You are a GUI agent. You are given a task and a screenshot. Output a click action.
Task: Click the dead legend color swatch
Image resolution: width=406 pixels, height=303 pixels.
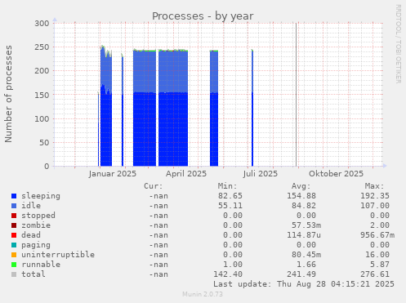click(14, 235)
